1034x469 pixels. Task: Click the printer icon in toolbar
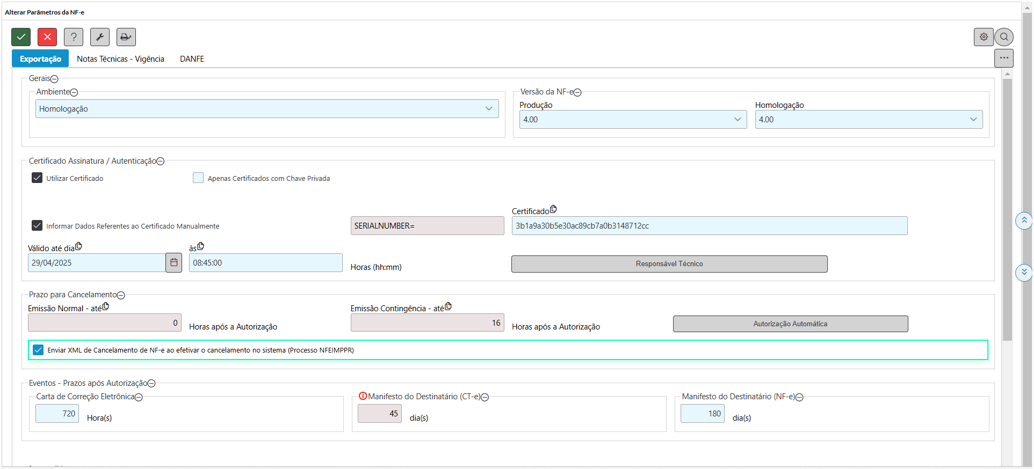(126, 37)
